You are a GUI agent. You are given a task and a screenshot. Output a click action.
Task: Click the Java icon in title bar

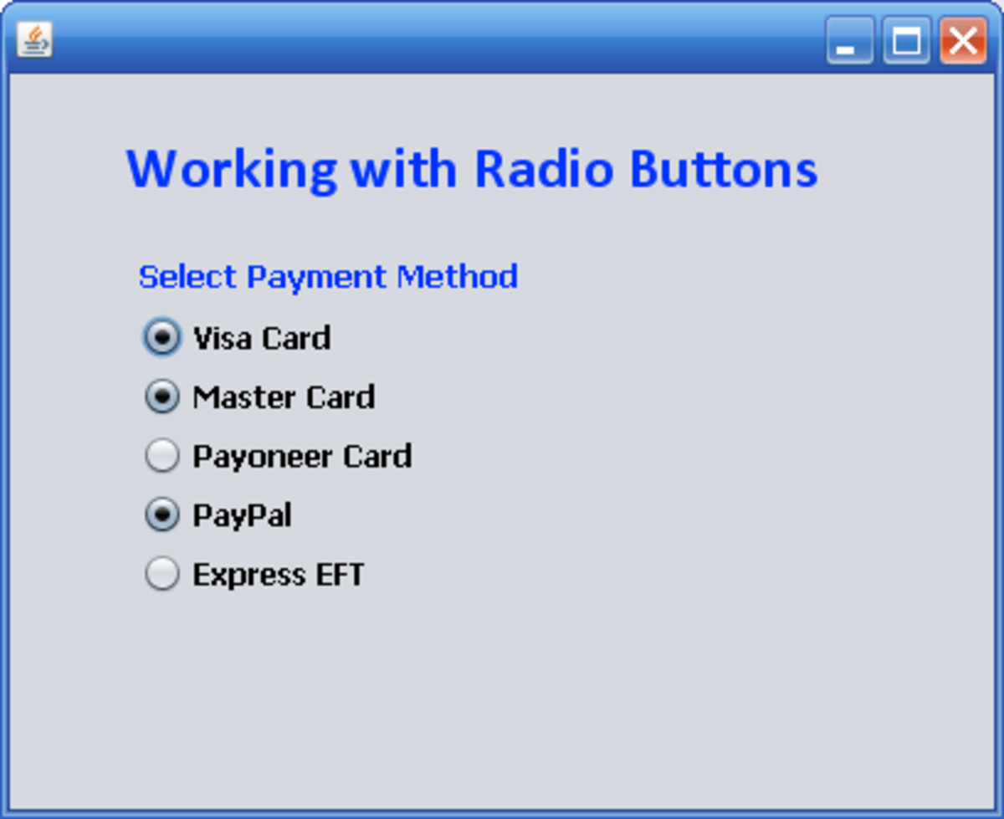[x=34, y=39]
